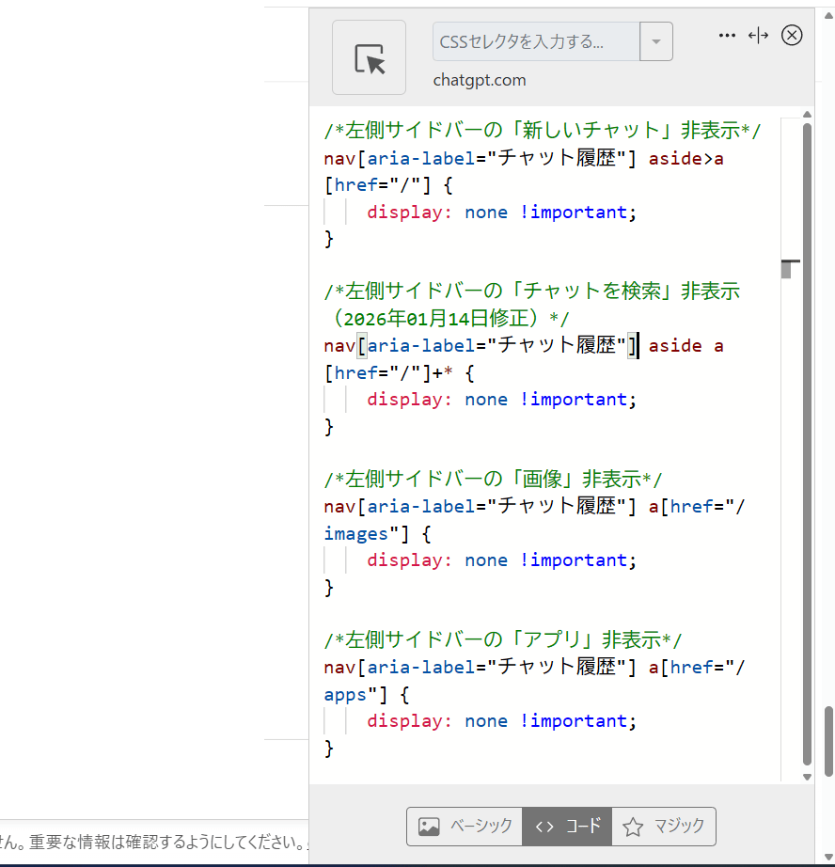Image resolution: width=835 pixels, height=867 pixels.
Task: Click the scroll down arrow of code editor
Action: (807, 777)
